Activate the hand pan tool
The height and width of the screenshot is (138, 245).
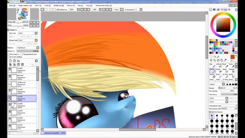[x=222, y=60]
